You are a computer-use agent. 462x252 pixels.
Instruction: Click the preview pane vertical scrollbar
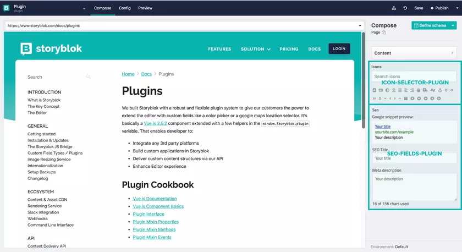click(364, 80)
